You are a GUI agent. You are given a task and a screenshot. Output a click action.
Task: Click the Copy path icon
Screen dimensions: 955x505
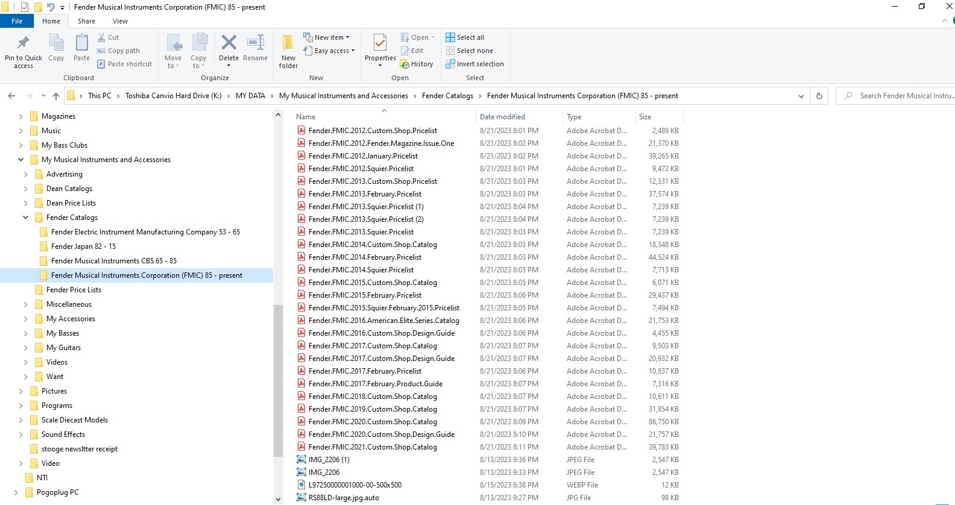pos(101,51)
